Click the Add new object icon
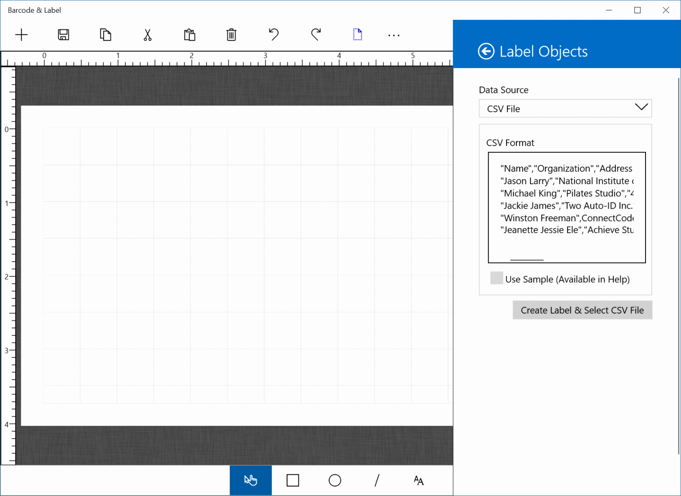The width and height of the screenshot is (681, 496). tap(21, 35)
